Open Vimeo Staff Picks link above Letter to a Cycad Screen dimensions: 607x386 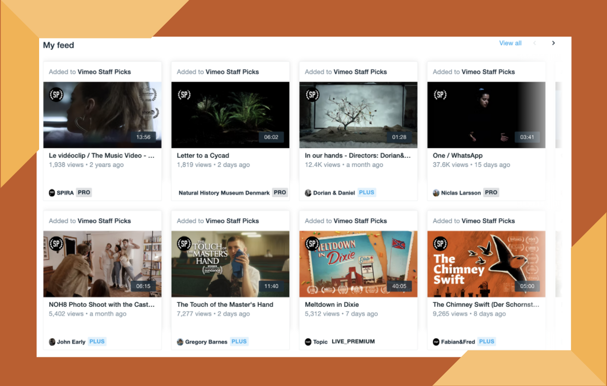(x=232, y=72)
